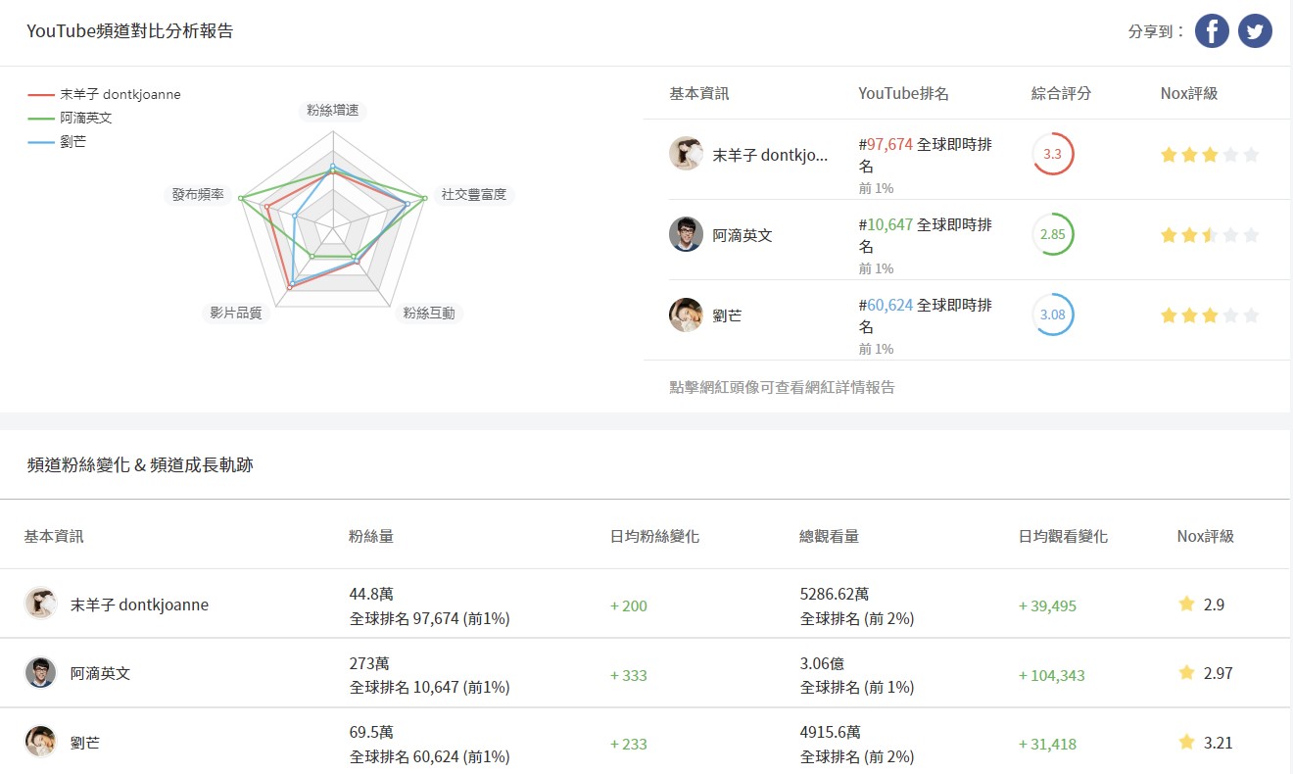Open 末羊子 dontkjoanne avatar in ranking table

[x=686, y=154]
